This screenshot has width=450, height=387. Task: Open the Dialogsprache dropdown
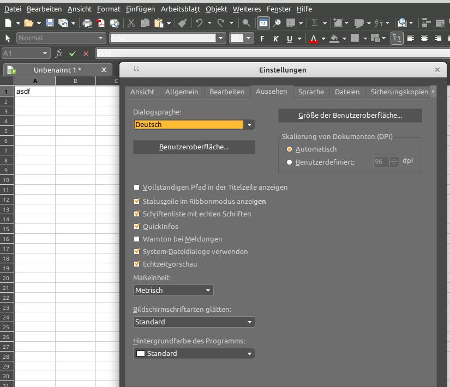[194, 125]
